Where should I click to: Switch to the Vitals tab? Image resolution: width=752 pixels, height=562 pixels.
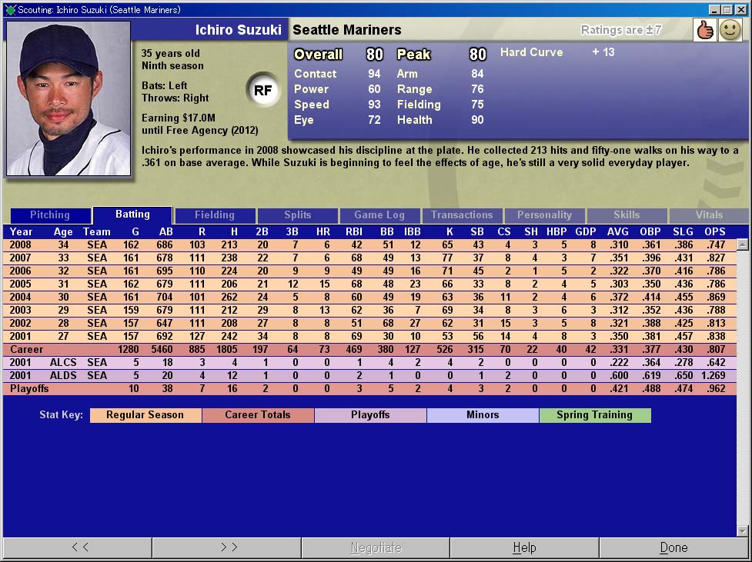click(710, 215)
